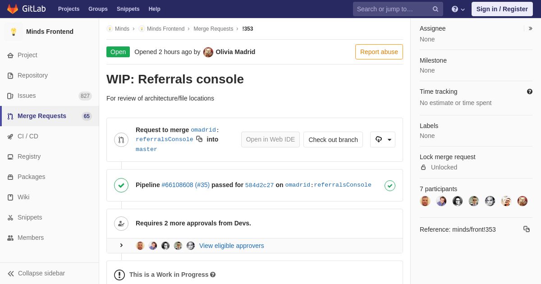Screen dimensions: 541x284
Task: Click the Repository file icon
Action: pyautogui.click(x=10, y=76)
